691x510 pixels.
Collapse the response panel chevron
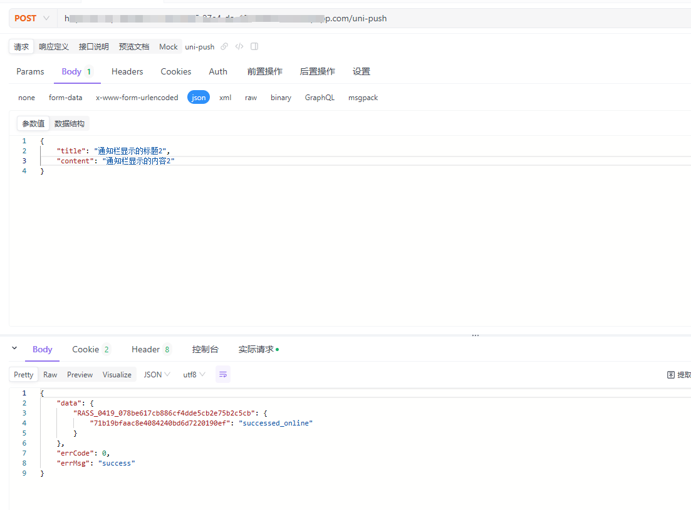[14, 349]
